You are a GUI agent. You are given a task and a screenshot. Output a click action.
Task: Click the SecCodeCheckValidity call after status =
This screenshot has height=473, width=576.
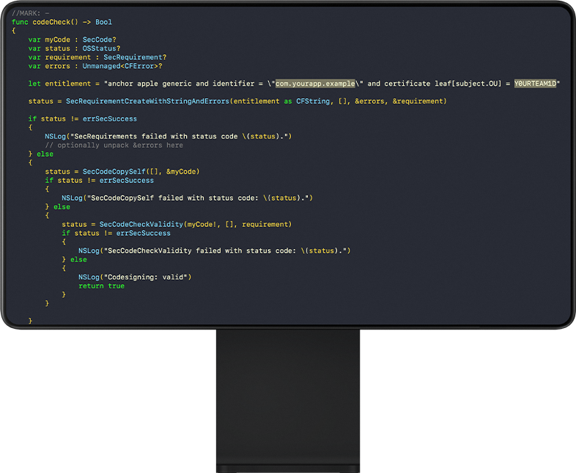pyautogui.click(x=141, y=224)
